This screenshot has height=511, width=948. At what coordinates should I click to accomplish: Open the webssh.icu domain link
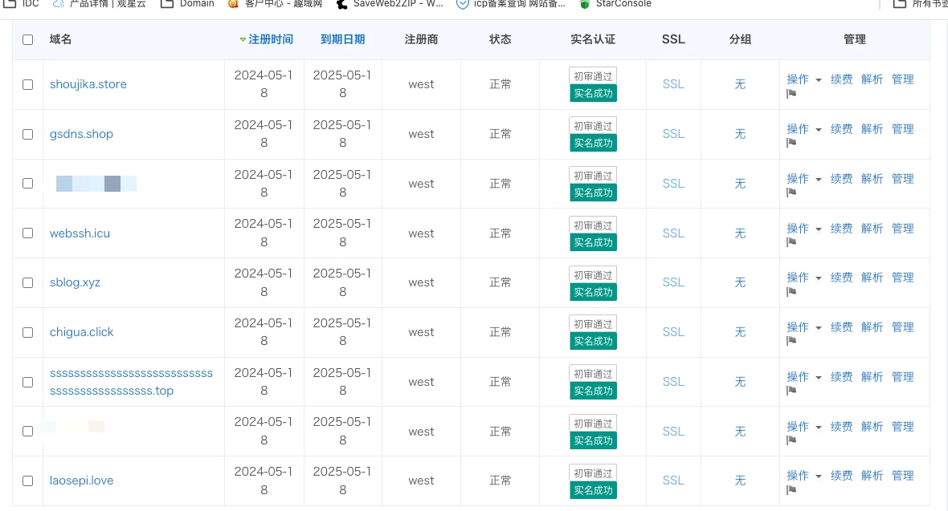click(x=80, y=233)
